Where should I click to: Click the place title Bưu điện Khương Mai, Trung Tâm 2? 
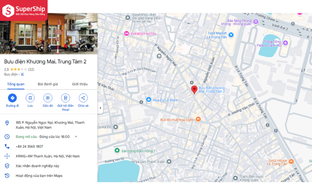(x=45, y=62)
